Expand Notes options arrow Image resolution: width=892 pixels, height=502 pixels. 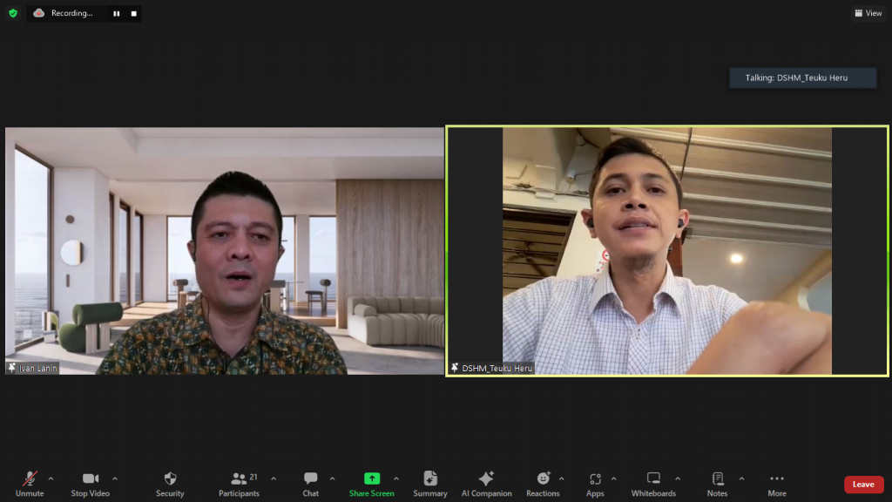[x=742, y=478]
